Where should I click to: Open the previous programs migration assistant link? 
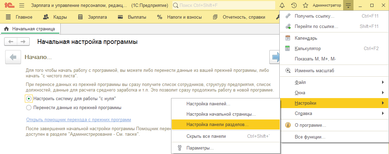pos(79,120)
